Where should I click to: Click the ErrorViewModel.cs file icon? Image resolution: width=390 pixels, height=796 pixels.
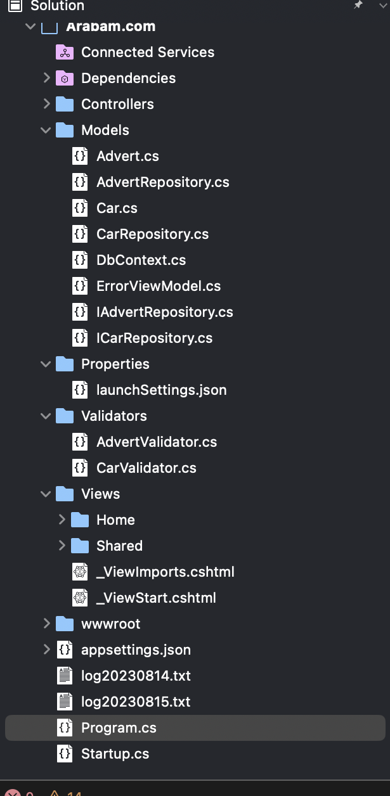(x=80, y=286)
